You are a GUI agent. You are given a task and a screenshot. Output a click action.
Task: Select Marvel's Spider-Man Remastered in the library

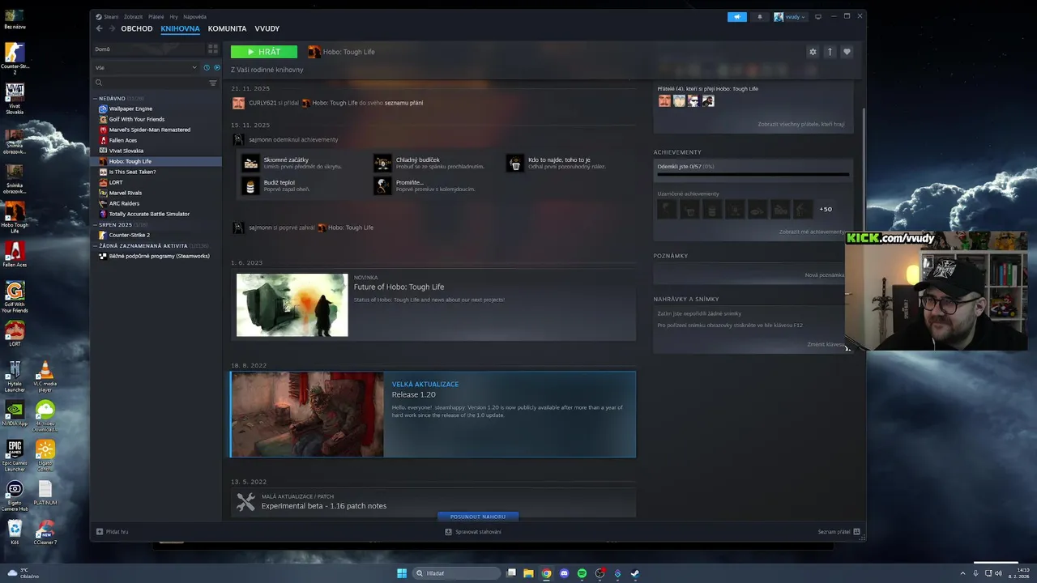[x=149, y=130]
